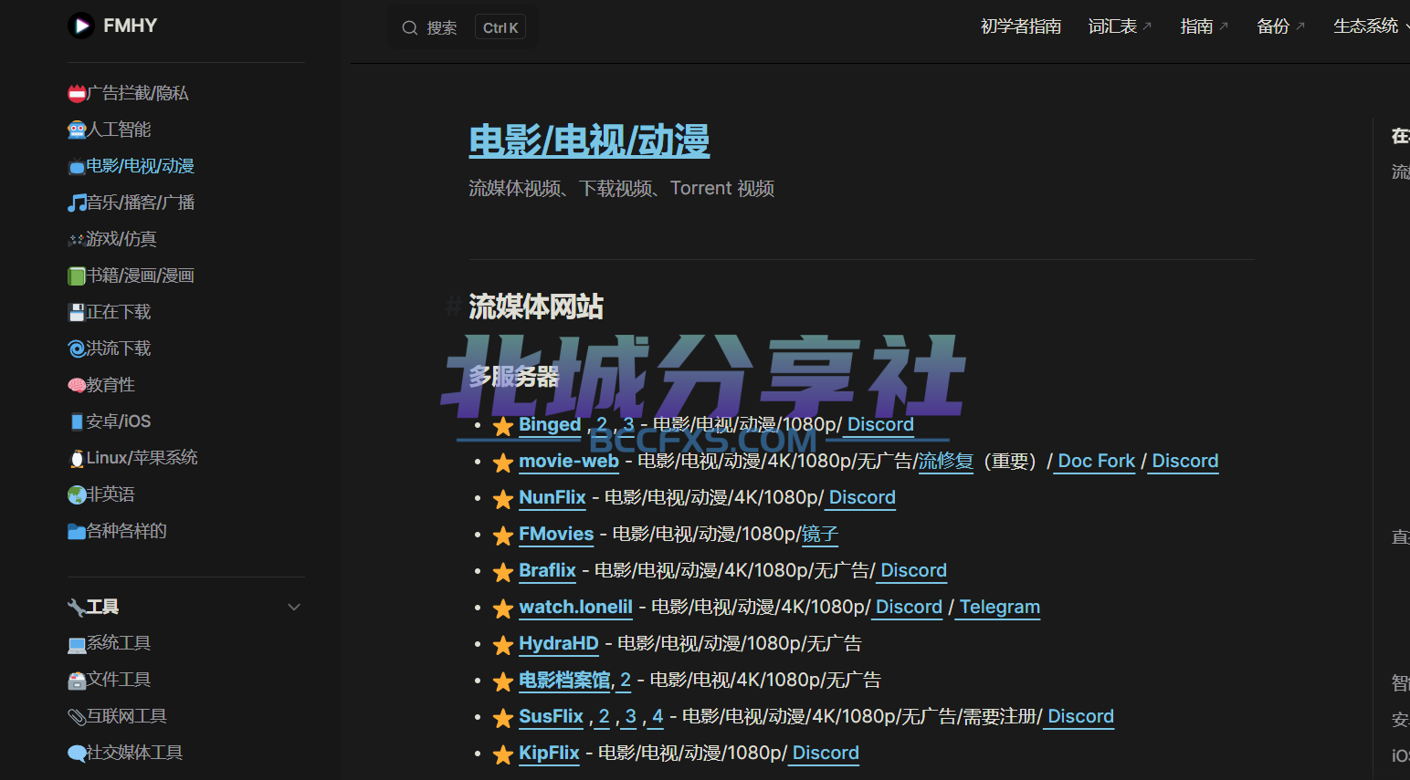
Task: Open the 人工智能 robot icon
Action: pos(77,130)
